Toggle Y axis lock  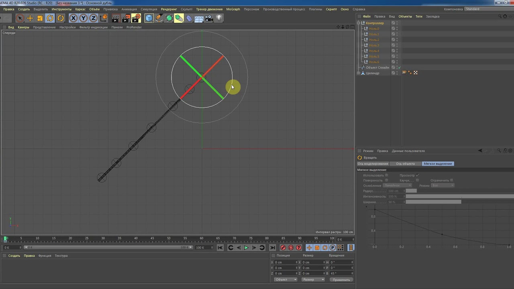pyautogui.click(x=83, y=18)
